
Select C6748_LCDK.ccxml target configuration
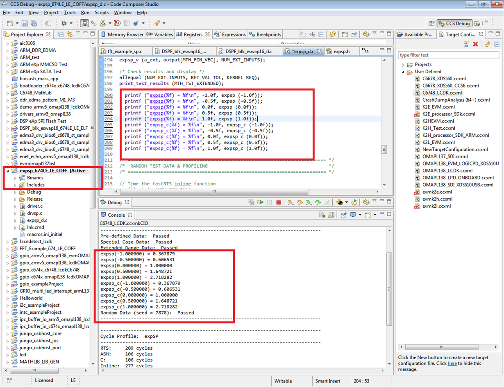(442, 93)
